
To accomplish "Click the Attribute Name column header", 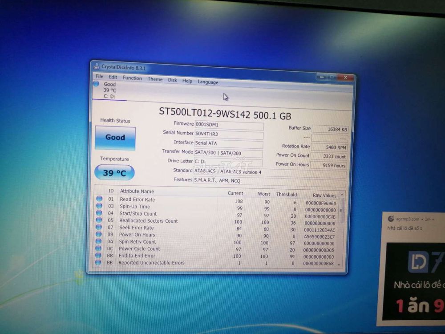I will tap(137, 191).
